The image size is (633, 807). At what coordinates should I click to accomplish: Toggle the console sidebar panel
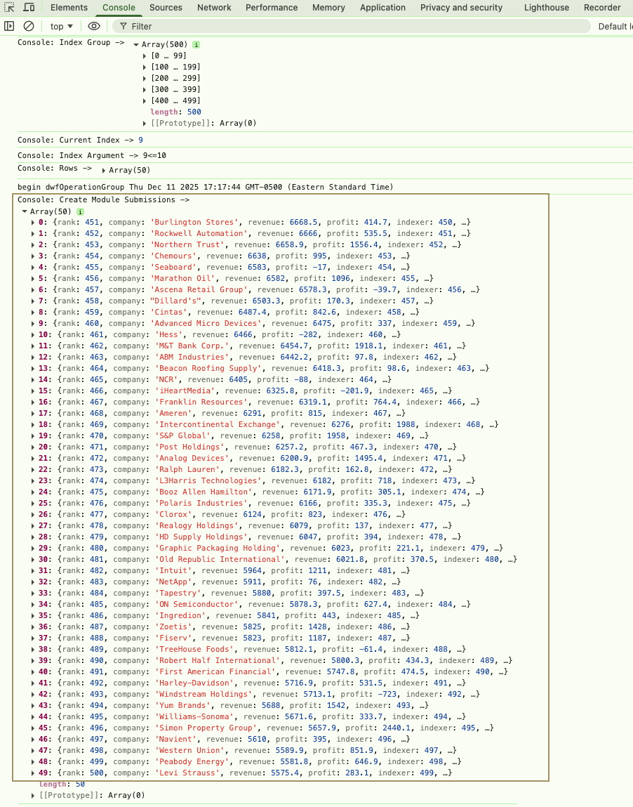(10, 26)
